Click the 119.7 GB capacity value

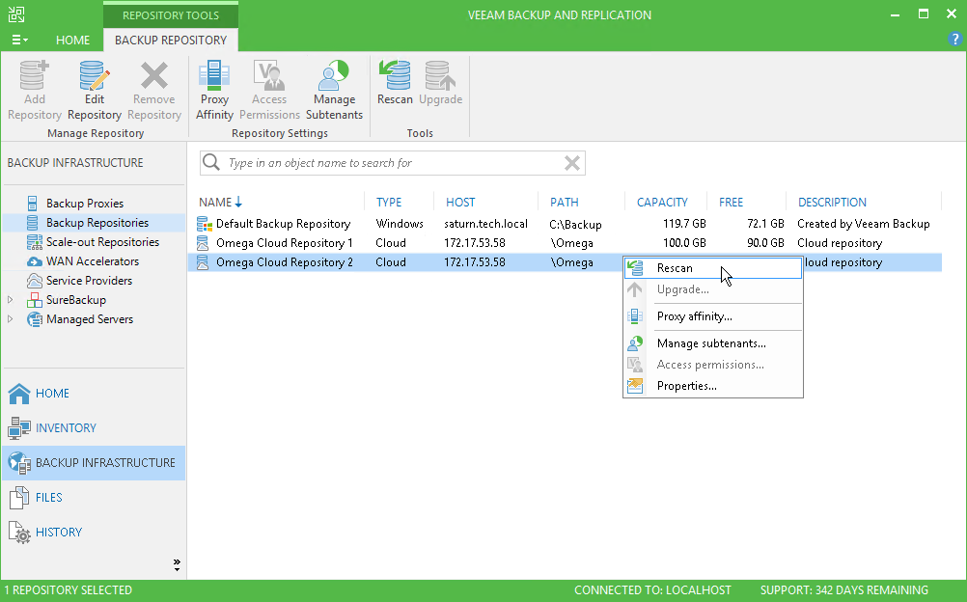click(x=684, y=224)
